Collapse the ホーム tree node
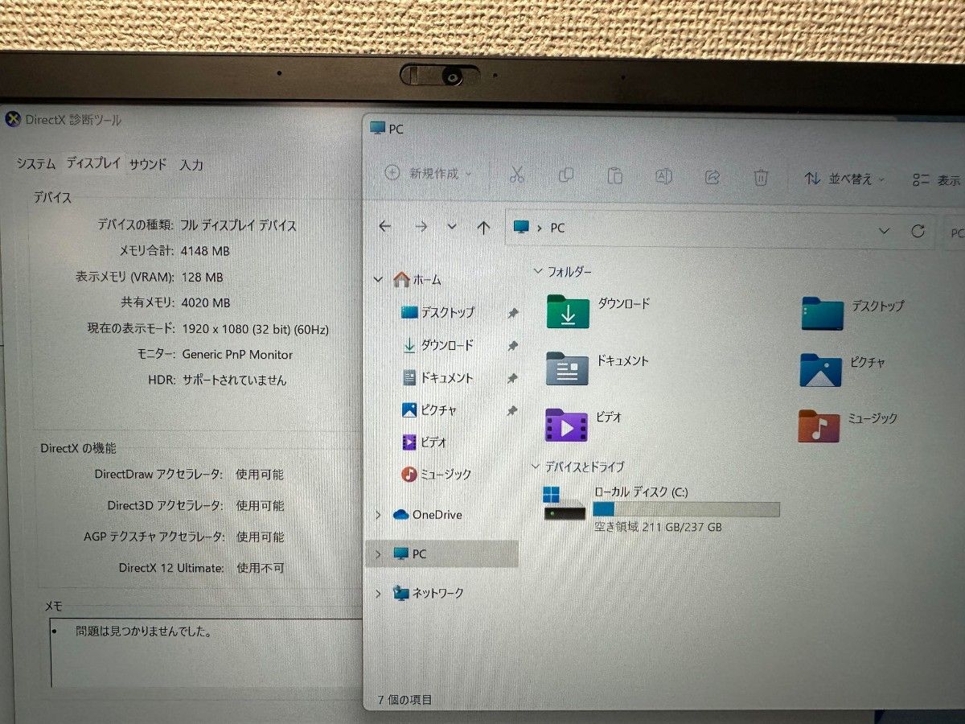The height and width of the screenshot is (724, 965). tap(378, 280)
